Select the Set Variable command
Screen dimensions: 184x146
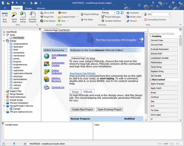tap(164, 76)
